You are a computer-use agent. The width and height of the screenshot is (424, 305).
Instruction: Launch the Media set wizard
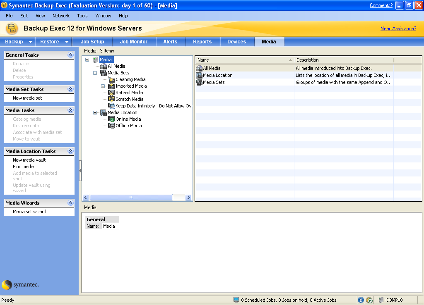(x=29, y=212)
